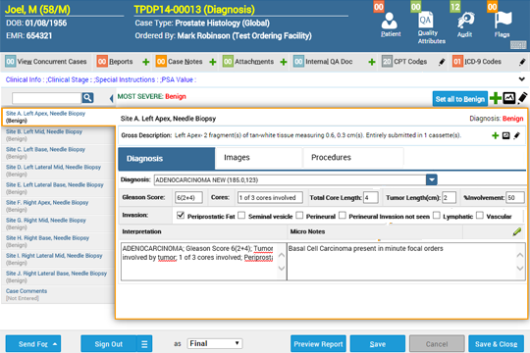Open Internal QA Doc section
This screenshot has height=353, width=530.
323,62
